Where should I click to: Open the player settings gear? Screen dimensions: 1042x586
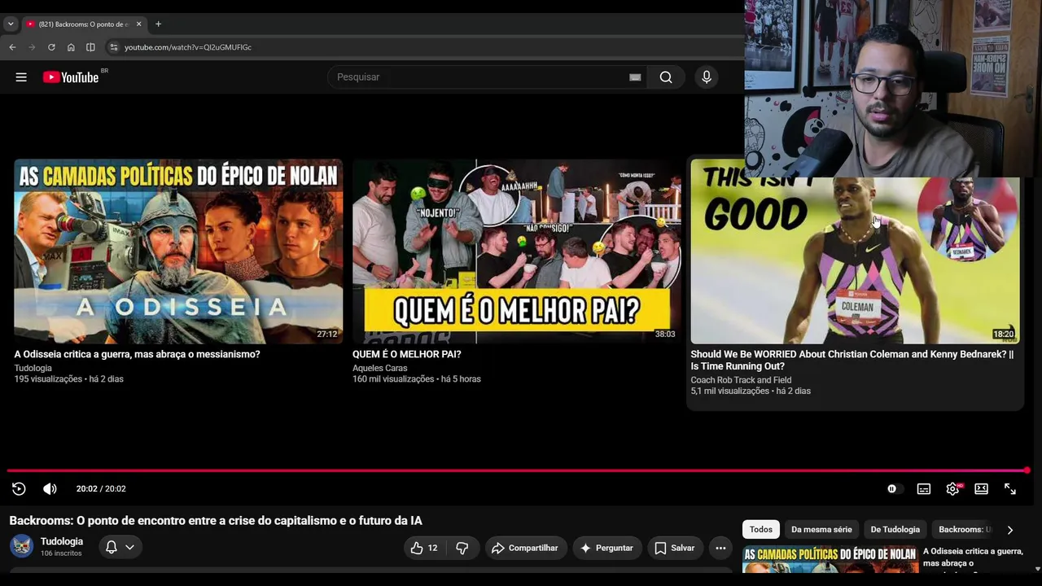(x=952, y=488)
